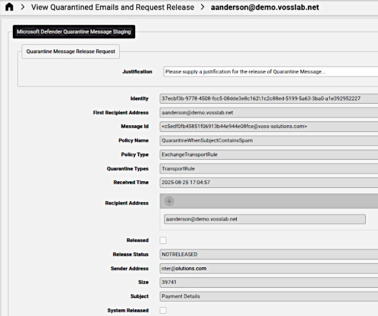This screenshot has height=316, width=378.
Task: Click the Size field 39741
Action: point(269,282)
